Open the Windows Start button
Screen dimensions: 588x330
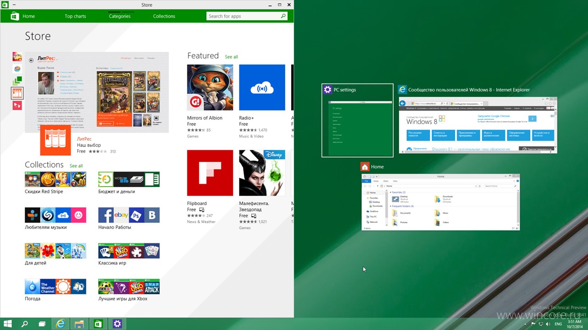[x=8, y=324]
